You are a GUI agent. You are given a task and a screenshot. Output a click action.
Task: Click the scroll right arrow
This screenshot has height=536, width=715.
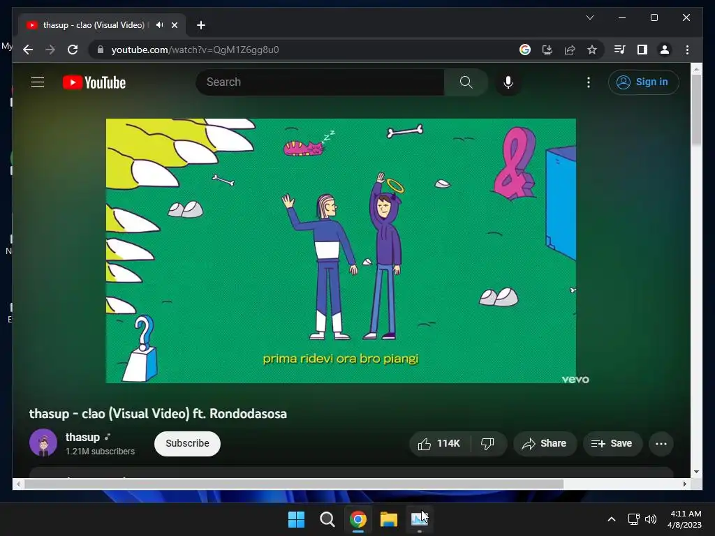(684, 484)
